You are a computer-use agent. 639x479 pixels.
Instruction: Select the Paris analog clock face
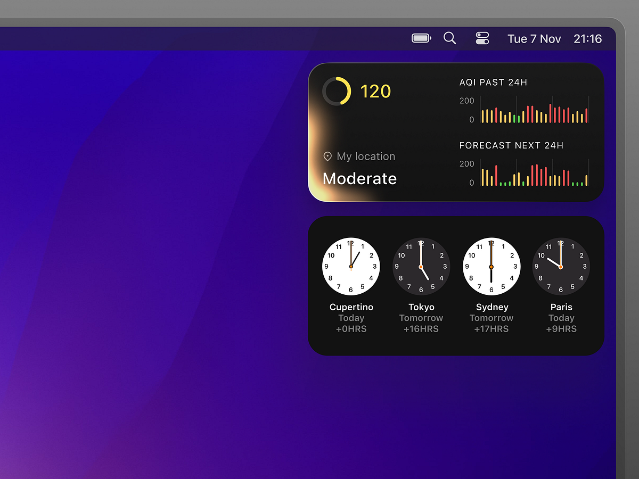[x=561, y=266]
